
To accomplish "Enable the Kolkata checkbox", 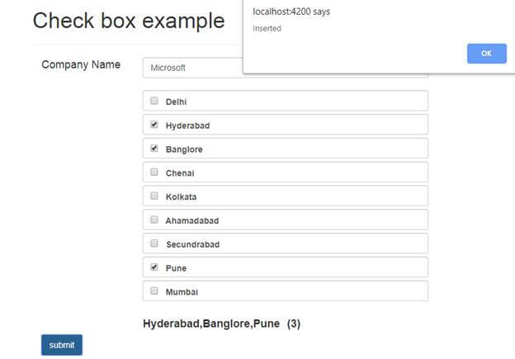I will coord(154,196).
